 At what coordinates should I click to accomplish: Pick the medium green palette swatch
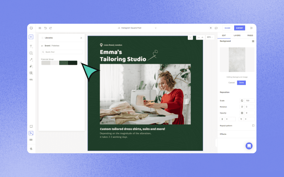pos(64,63)
